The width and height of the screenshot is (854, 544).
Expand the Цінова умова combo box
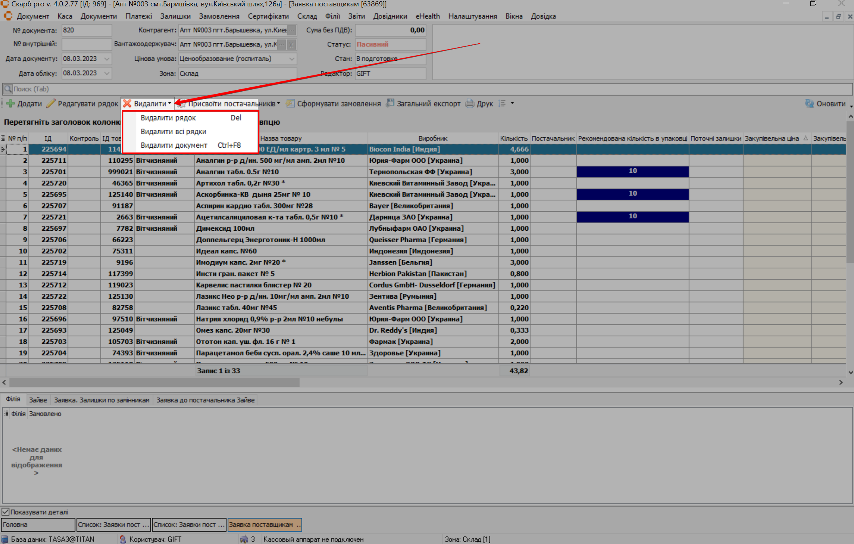tap(292, 59)
